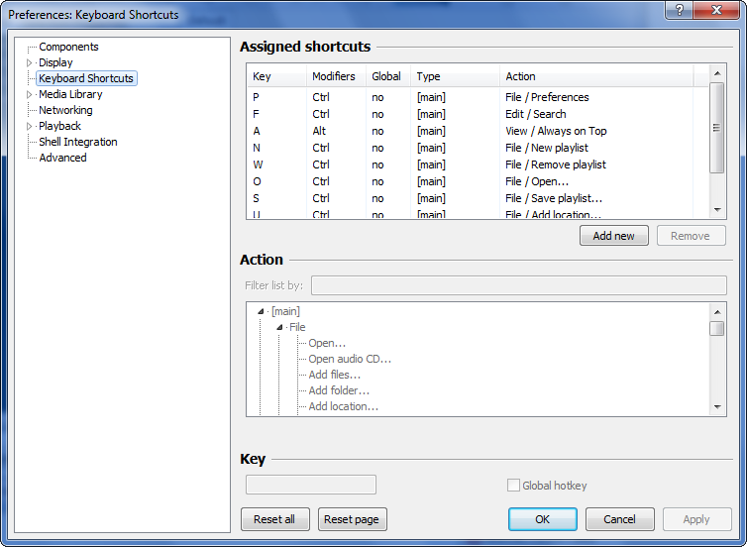This screenshot has height=547, width=747.
Task: Collapse the [main] action tree node
Action: [x=261, y=311]
